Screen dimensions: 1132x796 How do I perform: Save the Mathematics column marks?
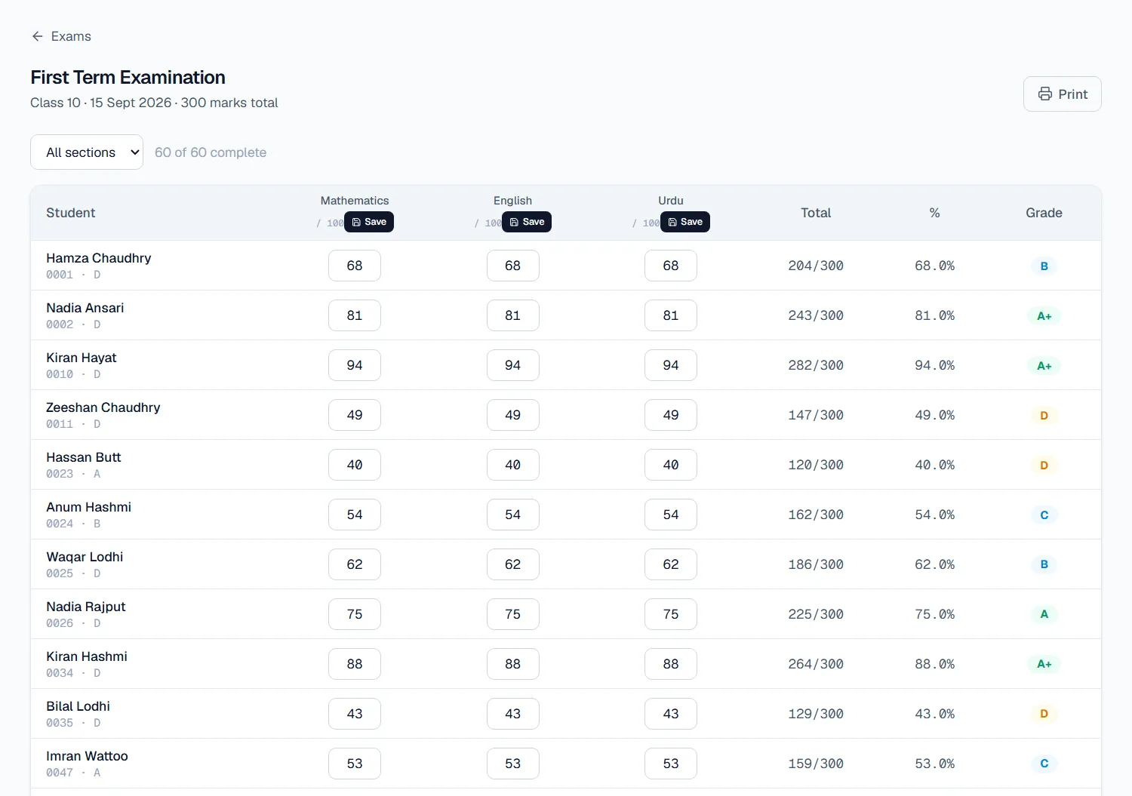tap(369, 222)
